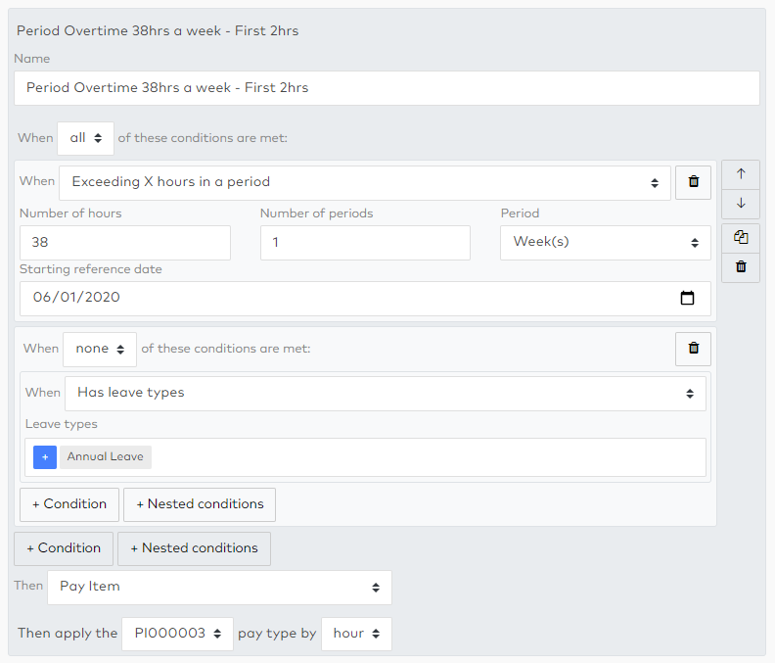Move the rule up with the up arrow
Viewport: 775px width, 663px height.
pos(741,174)
